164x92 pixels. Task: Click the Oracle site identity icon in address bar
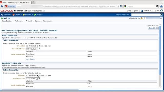pyautogui.click(x=6, y=6)
